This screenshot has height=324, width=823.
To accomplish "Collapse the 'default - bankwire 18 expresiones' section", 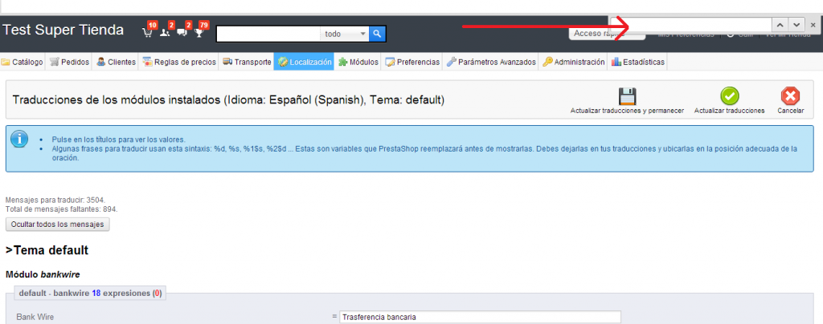I will coord(90,293).
